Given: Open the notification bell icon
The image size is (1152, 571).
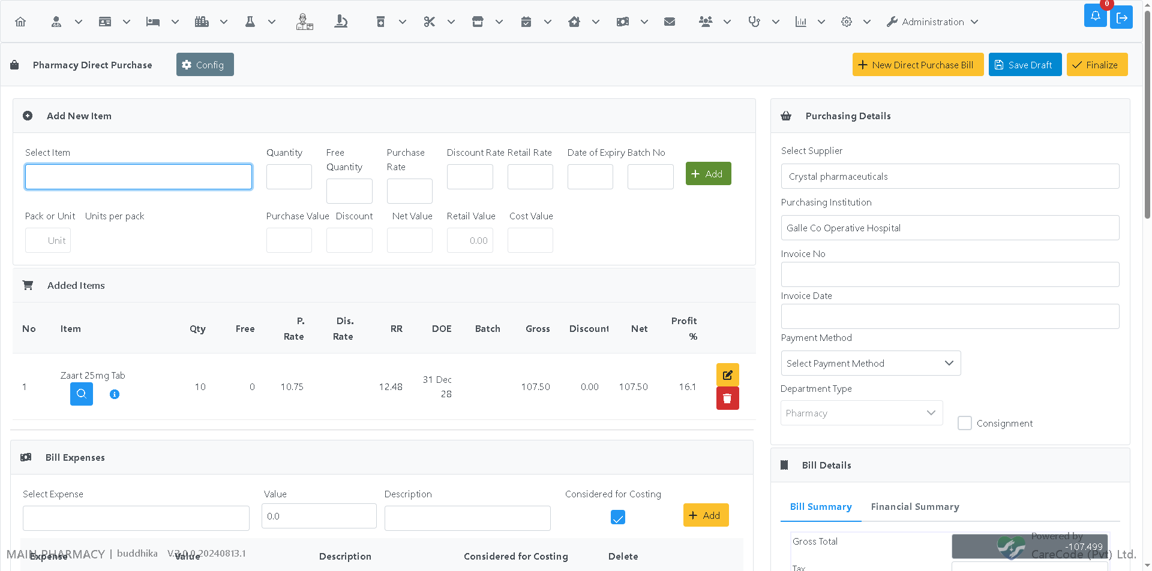Looking at the screenshot, I should pyautogui.click(x=1095, y=16).
